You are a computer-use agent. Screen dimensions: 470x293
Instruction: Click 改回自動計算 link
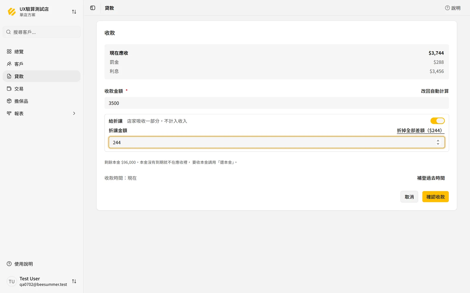click(435, 91)
